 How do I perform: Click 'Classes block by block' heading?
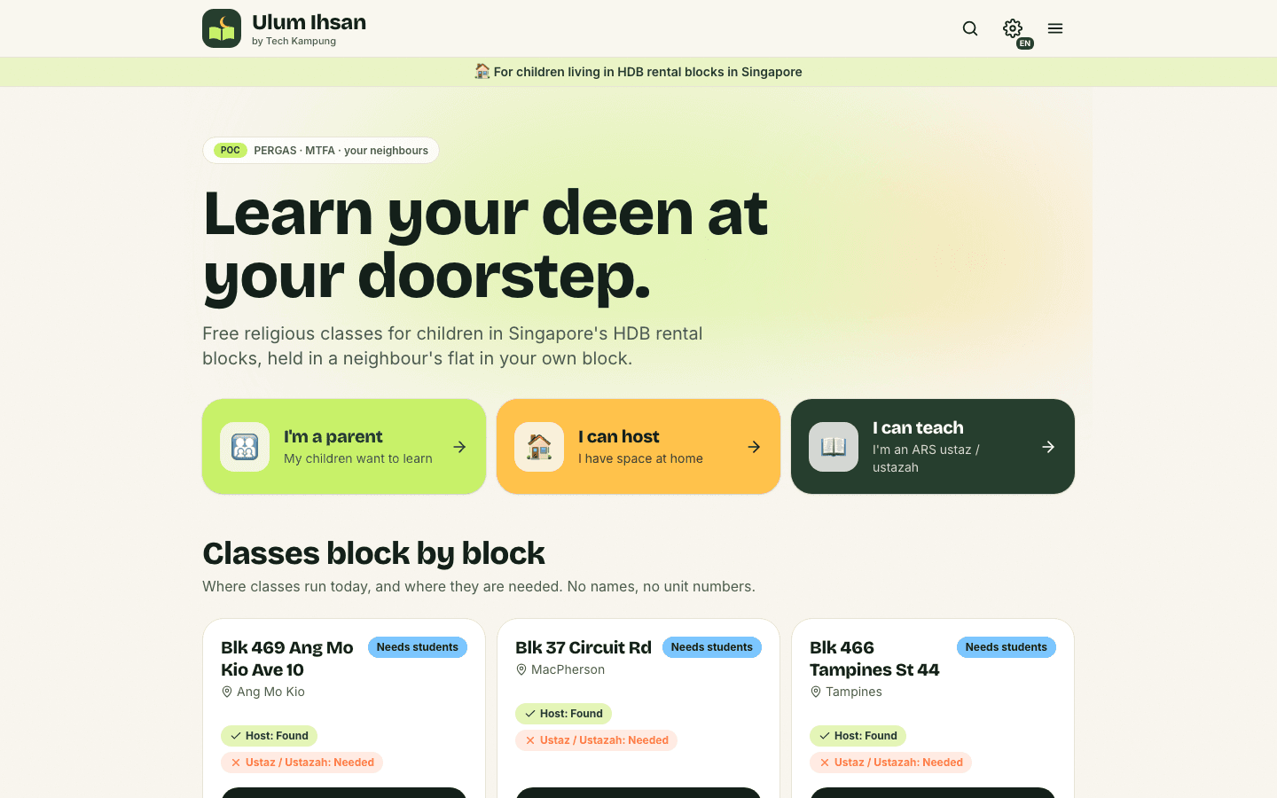373,553
